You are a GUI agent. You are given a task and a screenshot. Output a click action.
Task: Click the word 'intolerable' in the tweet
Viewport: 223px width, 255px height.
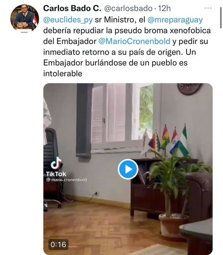tap(63, 74)
